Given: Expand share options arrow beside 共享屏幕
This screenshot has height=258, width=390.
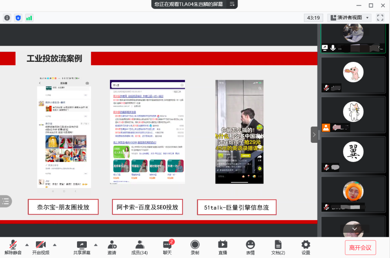Looking at the screenshot, I should tap(96, 245).
